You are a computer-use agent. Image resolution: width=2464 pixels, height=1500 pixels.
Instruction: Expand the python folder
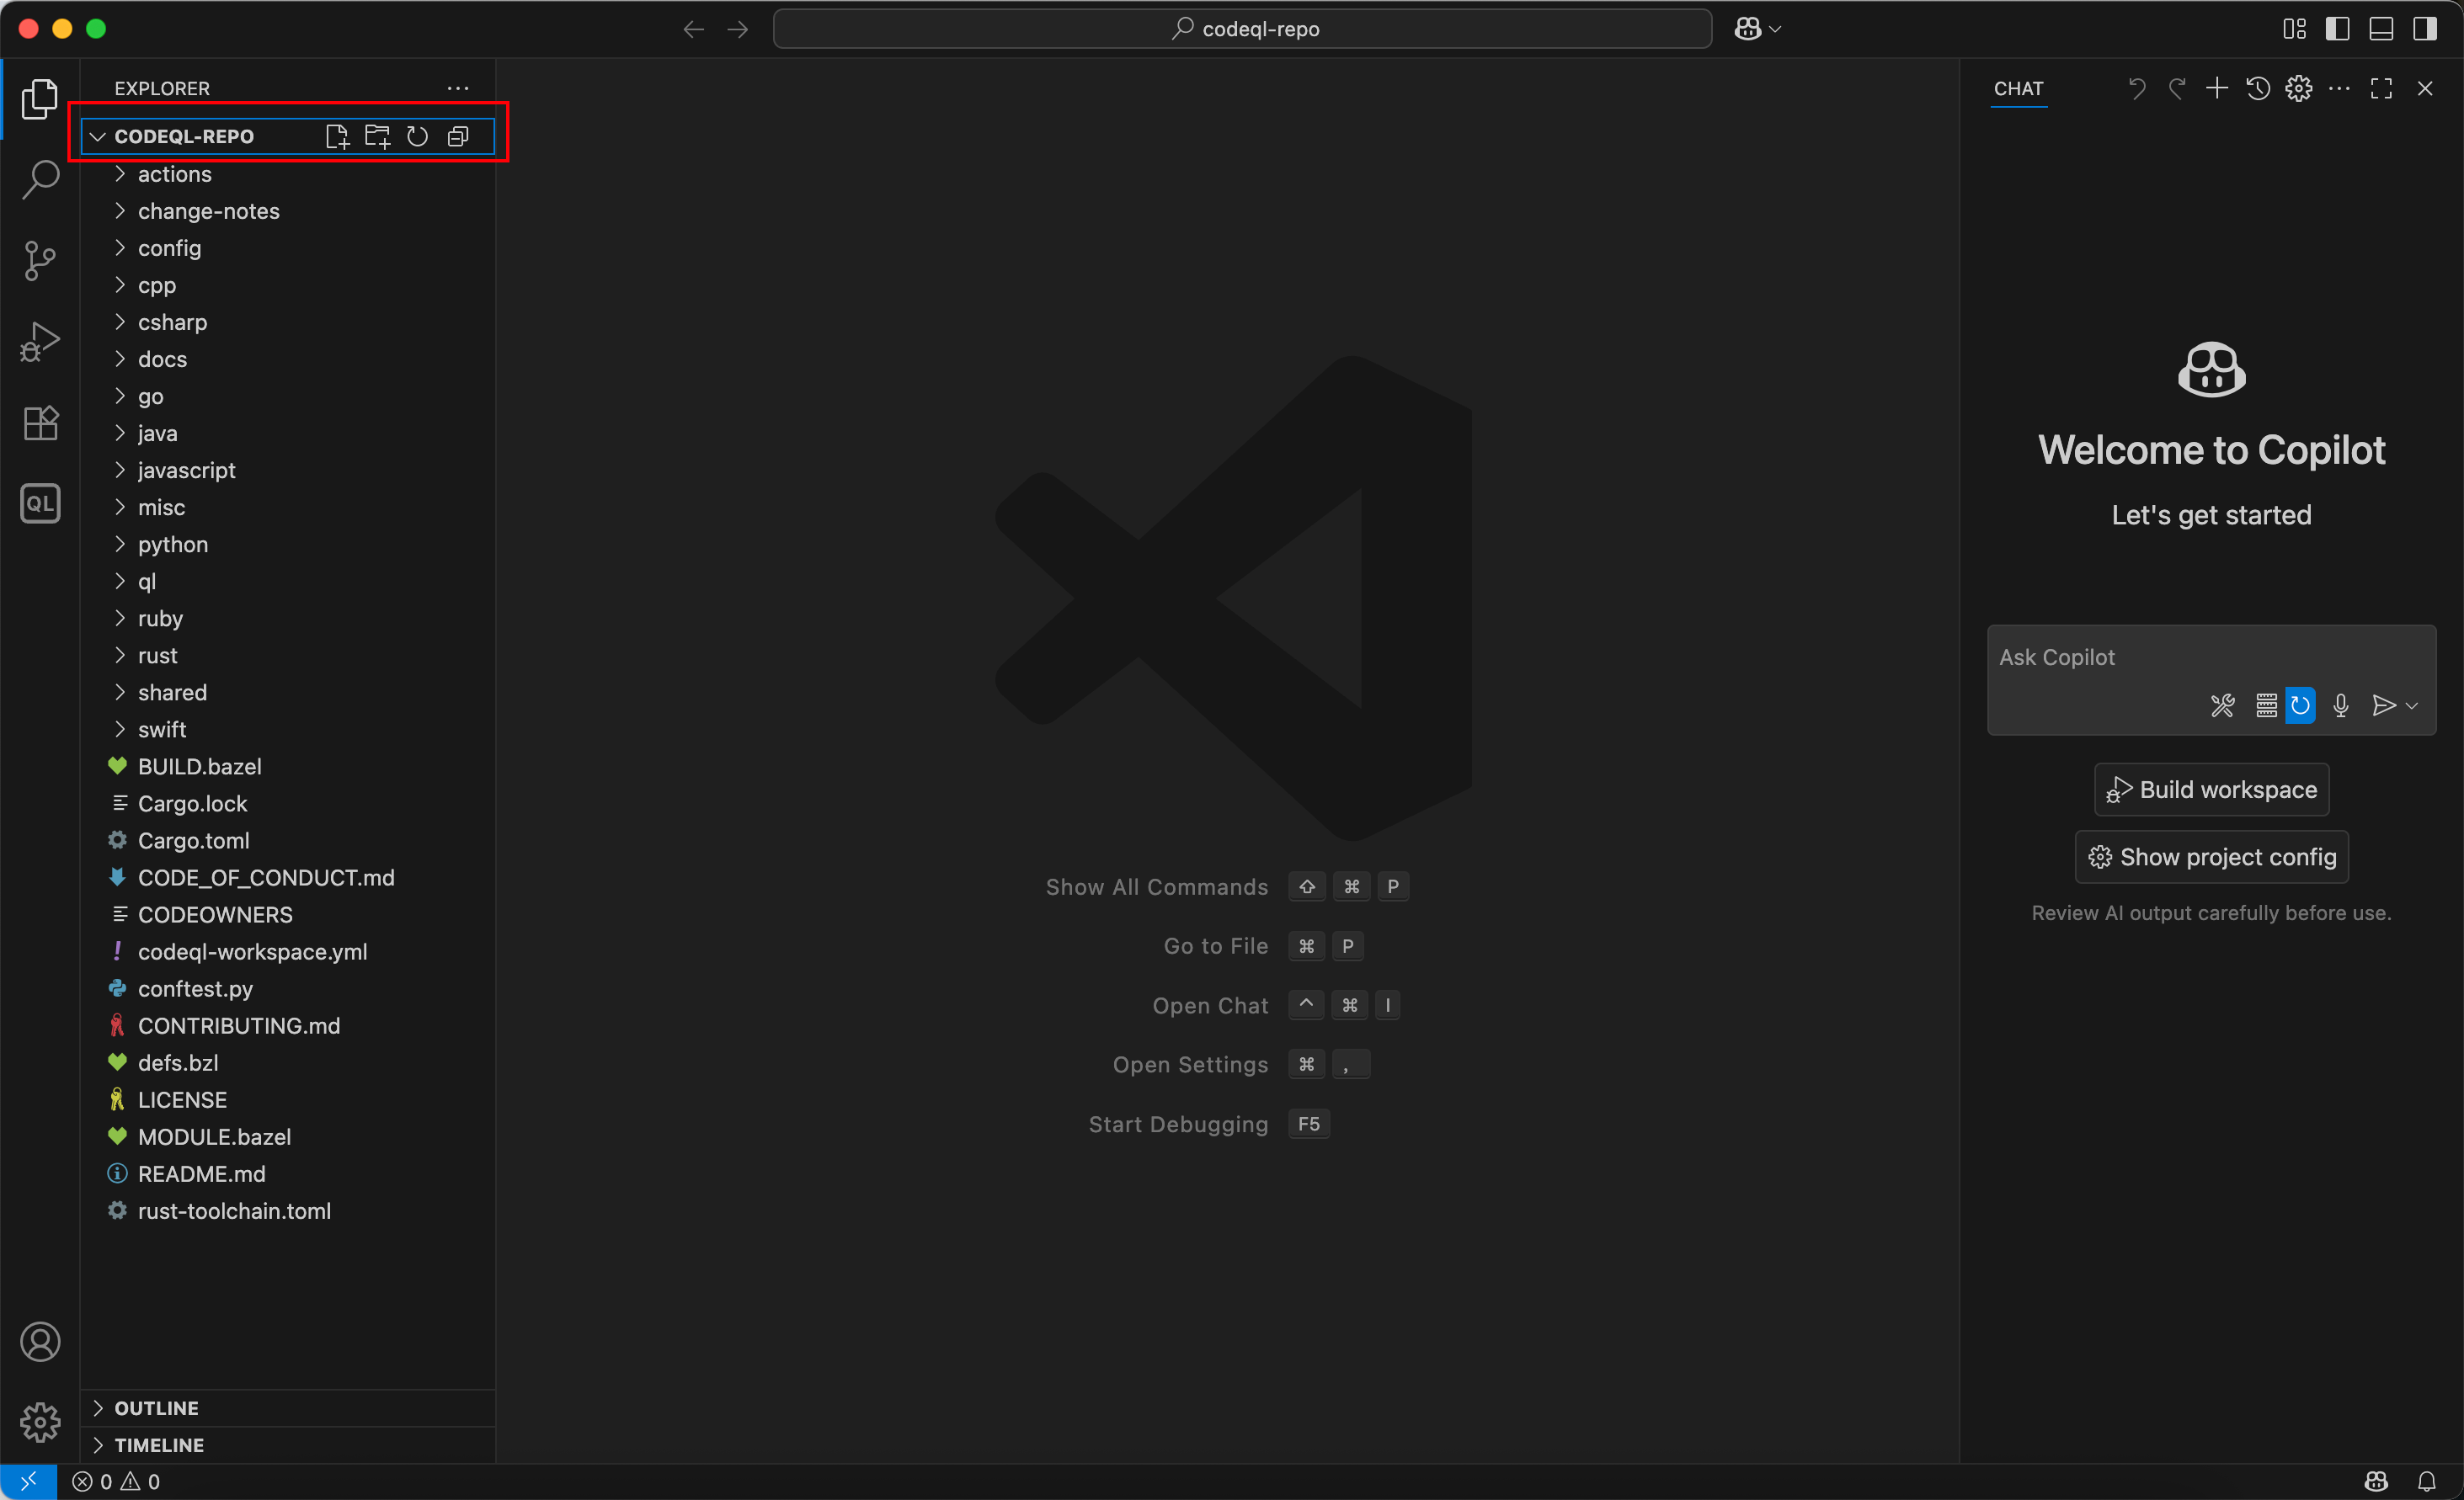pyautogui.click(x=286, y=545)
